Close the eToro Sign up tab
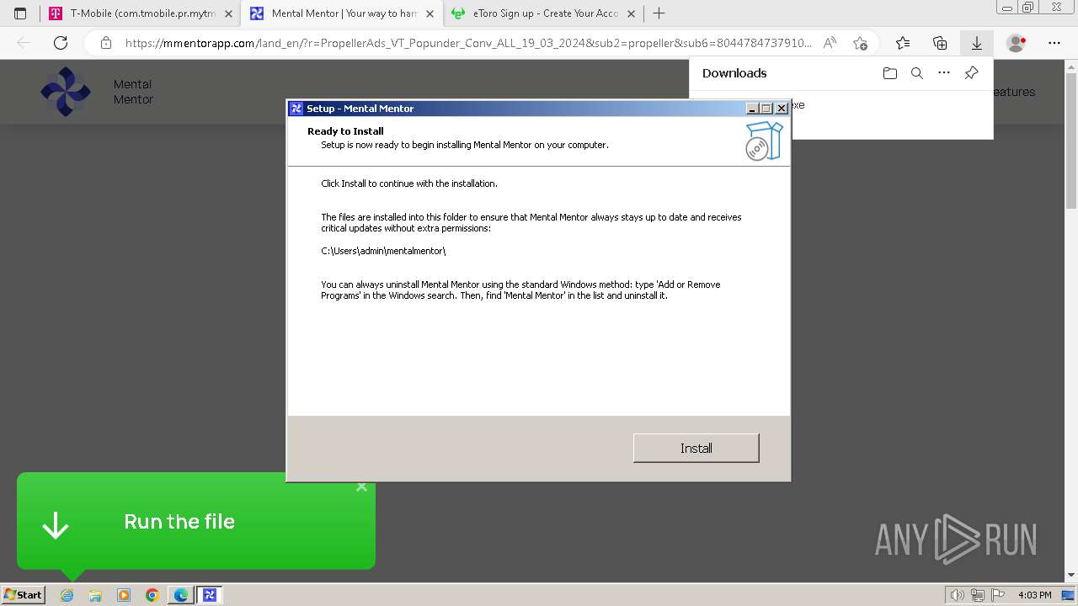The width and height of the screenshot is (1078, 606). pyautogui.click(x=631, y=13)
